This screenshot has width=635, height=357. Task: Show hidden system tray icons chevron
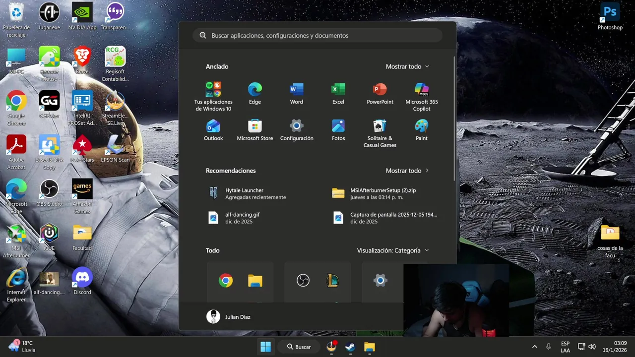pos(534,347)
